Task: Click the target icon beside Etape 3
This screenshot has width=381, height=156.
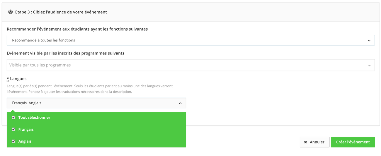Action: 11,12
